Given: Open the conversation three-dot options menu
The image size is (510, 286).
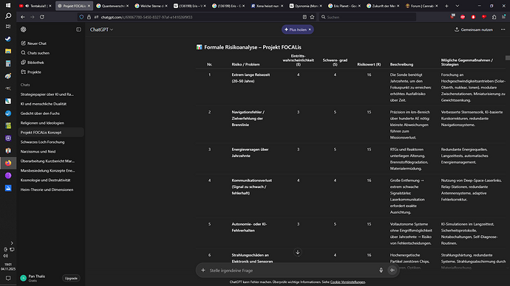Looking at the screenshot, I should (x=503, y=29).
